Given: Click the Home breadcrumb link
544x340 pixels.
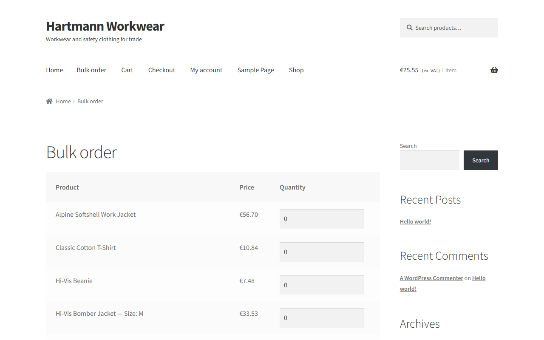Looking at the screenshot, I should pyautogui.click(x=63, y=101).
